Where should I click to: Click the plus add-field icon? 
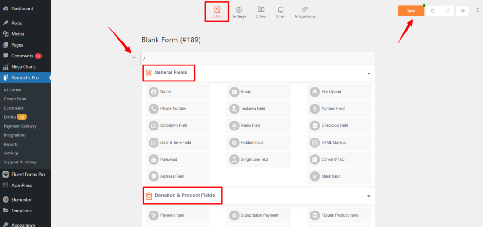[x=134, y=58]
